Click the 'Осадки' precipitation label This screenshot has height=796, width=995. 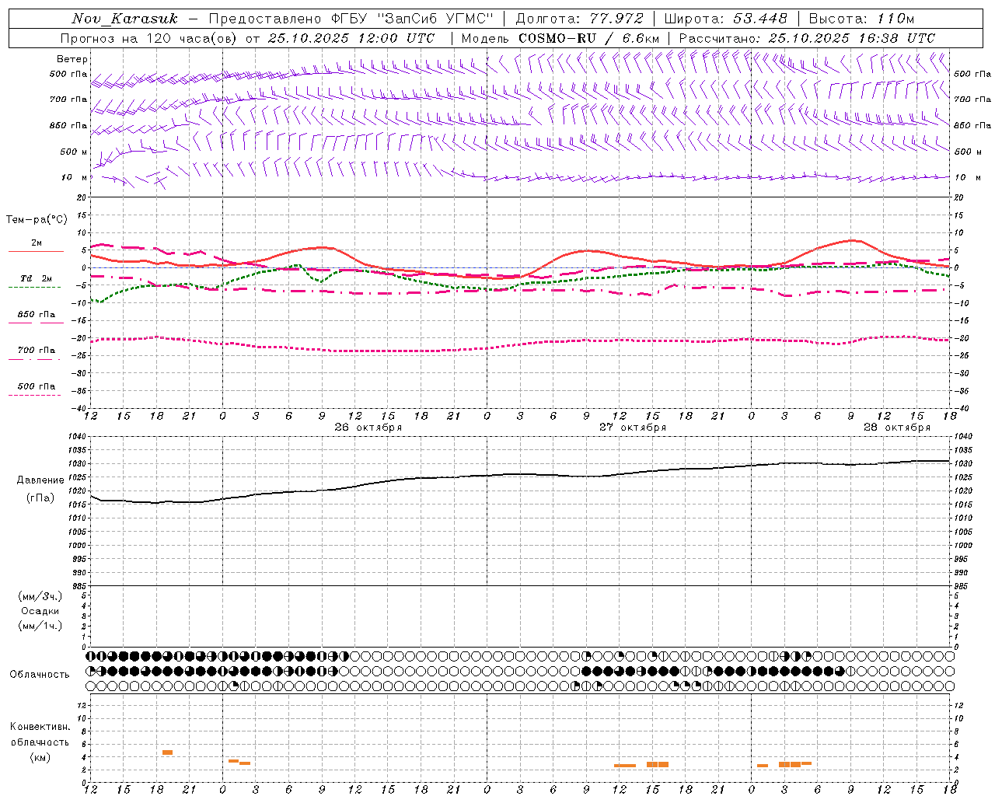click(x=40, y=611)
